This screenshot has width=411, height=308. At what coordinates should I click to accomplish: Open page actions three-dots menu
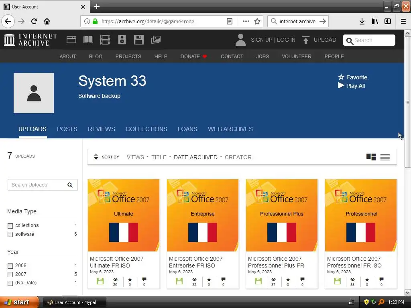tap(246, 21)
